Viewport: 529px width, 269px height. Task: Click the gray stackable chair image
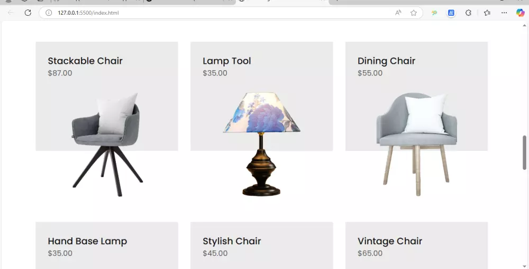click(107, 145)
